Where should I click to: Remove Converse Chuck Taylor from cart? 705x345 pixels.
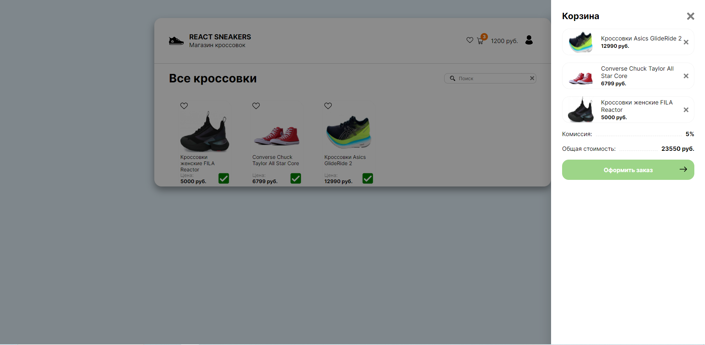pyautogui.click(x=686, y=76)
